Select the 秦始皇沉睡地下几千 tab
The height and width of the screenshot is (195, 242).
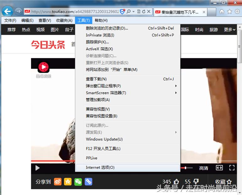tap(180, 12)
